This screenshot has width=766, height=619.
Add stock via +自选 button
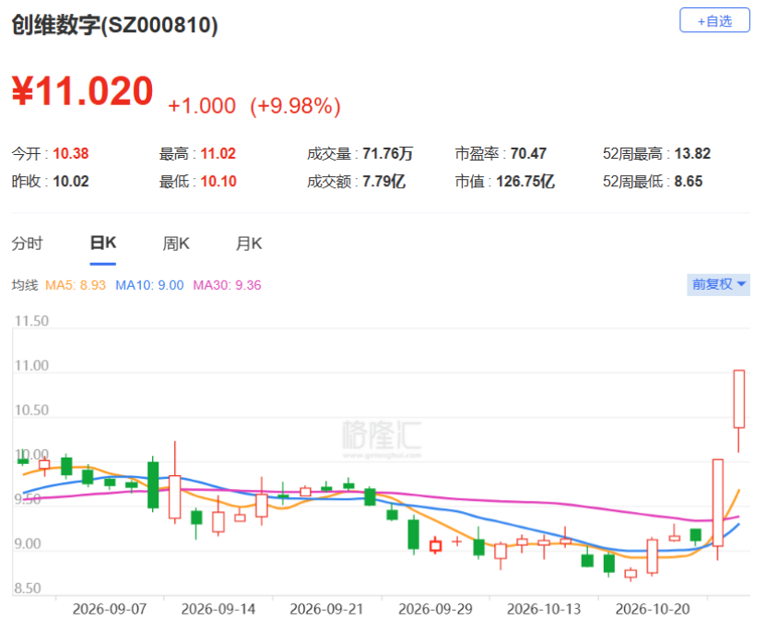point(714,20)
